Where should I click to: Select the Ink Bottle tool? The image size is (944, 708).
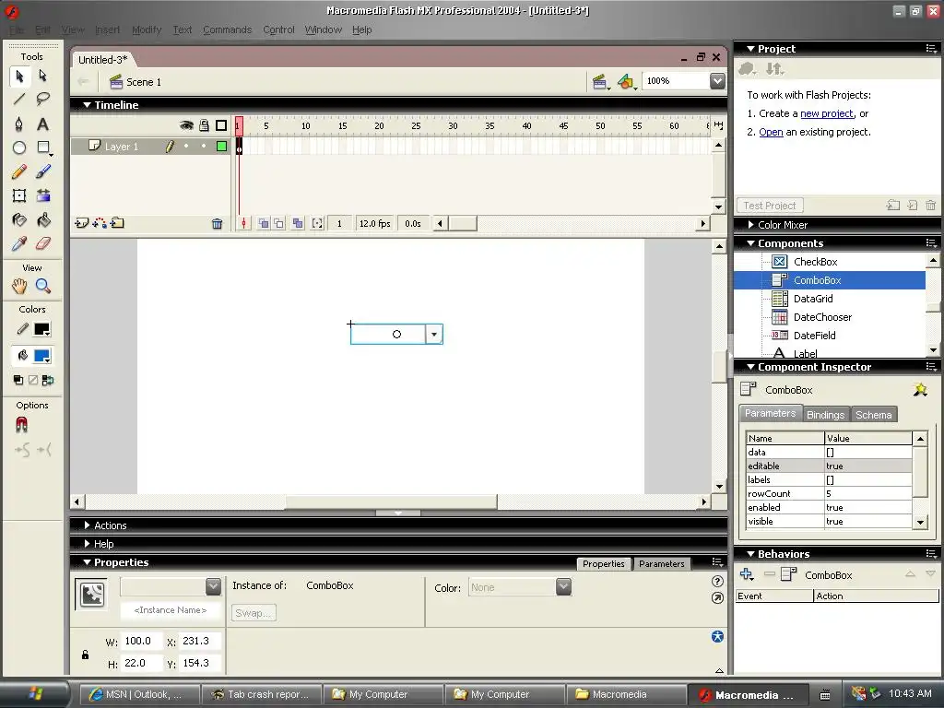tap(19, 219)
